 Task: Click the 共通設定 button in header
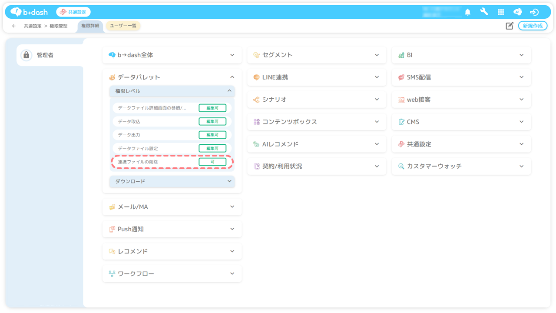73,12
